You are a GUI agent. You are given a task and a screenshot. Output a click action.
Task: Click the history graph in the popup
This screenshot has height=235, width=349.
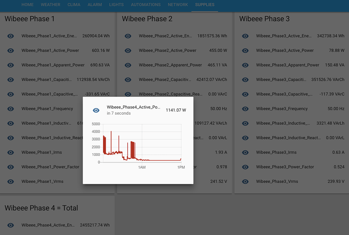pyautogui.click(x=140, y=143)
